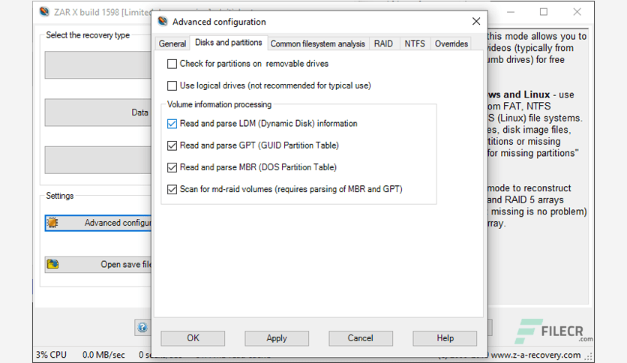Close the ZAR X main window
This screenshot has width=627, height=363.
[577, 12]
